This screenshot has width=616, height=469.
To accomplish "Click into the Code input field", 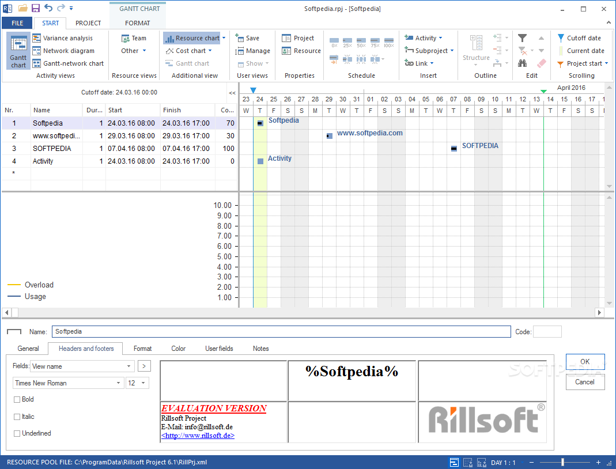I will pyautogui.click(x=547, y=332).
